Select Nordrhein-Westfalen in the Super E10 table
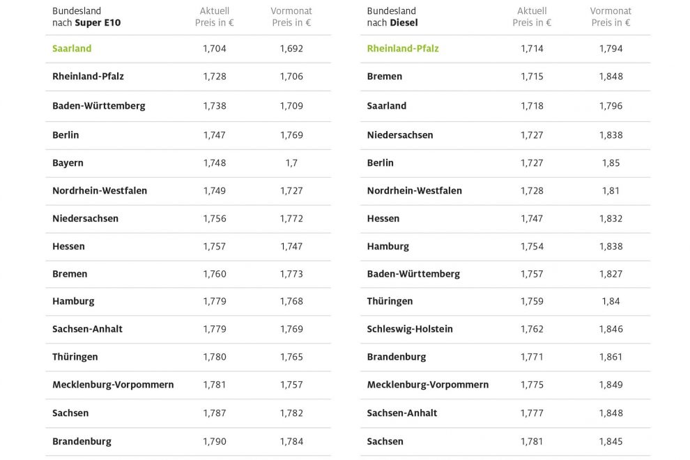Image resolution: width=690 pixels, height=460 pixels. pos(100,191)
